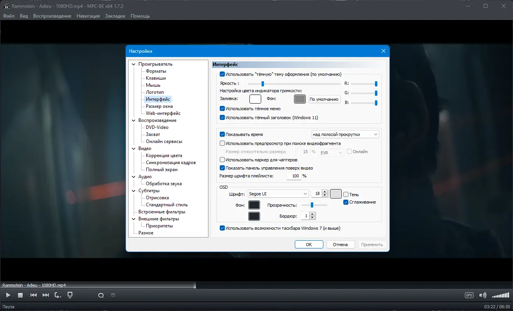The width and height of the screenshot is (513, 311).
Task: Uncheck the OSD "Сглаживание" checkbox
Action: point(346,202)
